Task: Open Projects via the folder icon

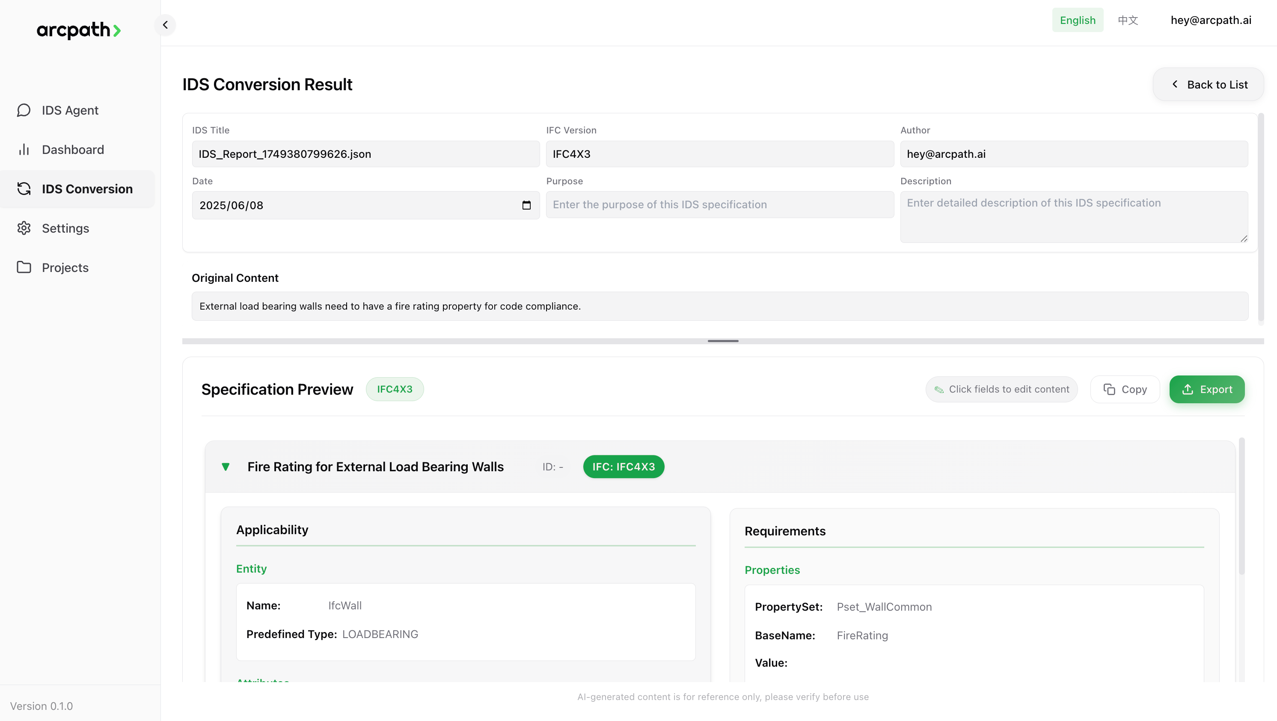Action: click(x=23, y=267)
